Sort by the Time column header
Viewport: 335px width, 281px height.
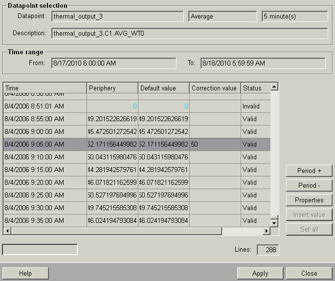pyautogui.click(x=45, y=88)
